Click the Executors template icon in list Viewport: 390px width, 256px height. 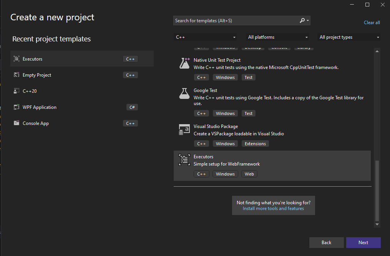click(x=184, y=160)
